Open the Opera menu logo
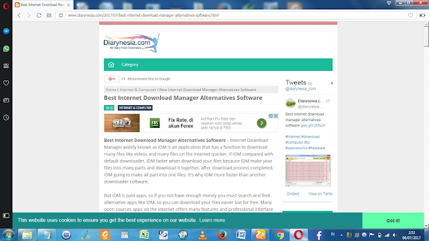Viewport: 429px width, 241px height. point(6,5)
